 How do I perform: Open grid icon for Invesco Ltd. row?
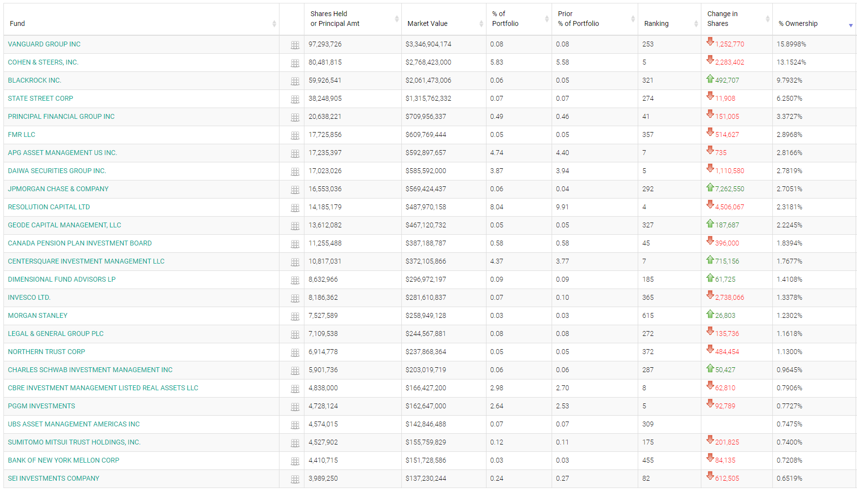[x=295, y=298]
